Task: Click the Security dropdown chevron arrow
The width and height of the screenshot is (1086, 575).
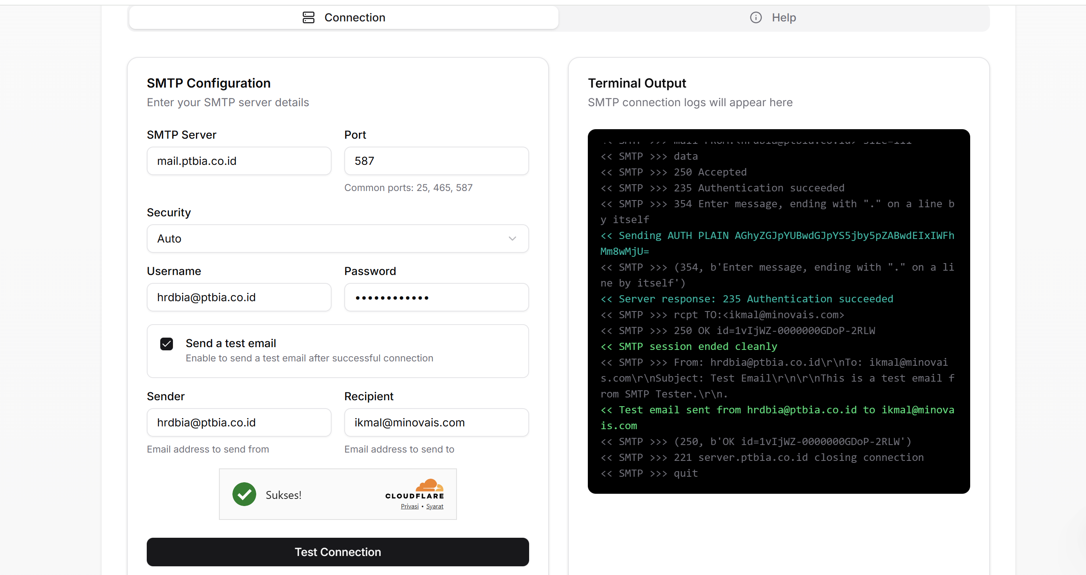Action: pyautogui.click(x=512, y=239)
